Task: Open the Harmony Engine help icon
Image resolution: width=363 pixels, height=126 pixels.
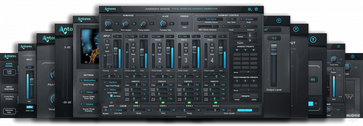Action: coord(257,9)
